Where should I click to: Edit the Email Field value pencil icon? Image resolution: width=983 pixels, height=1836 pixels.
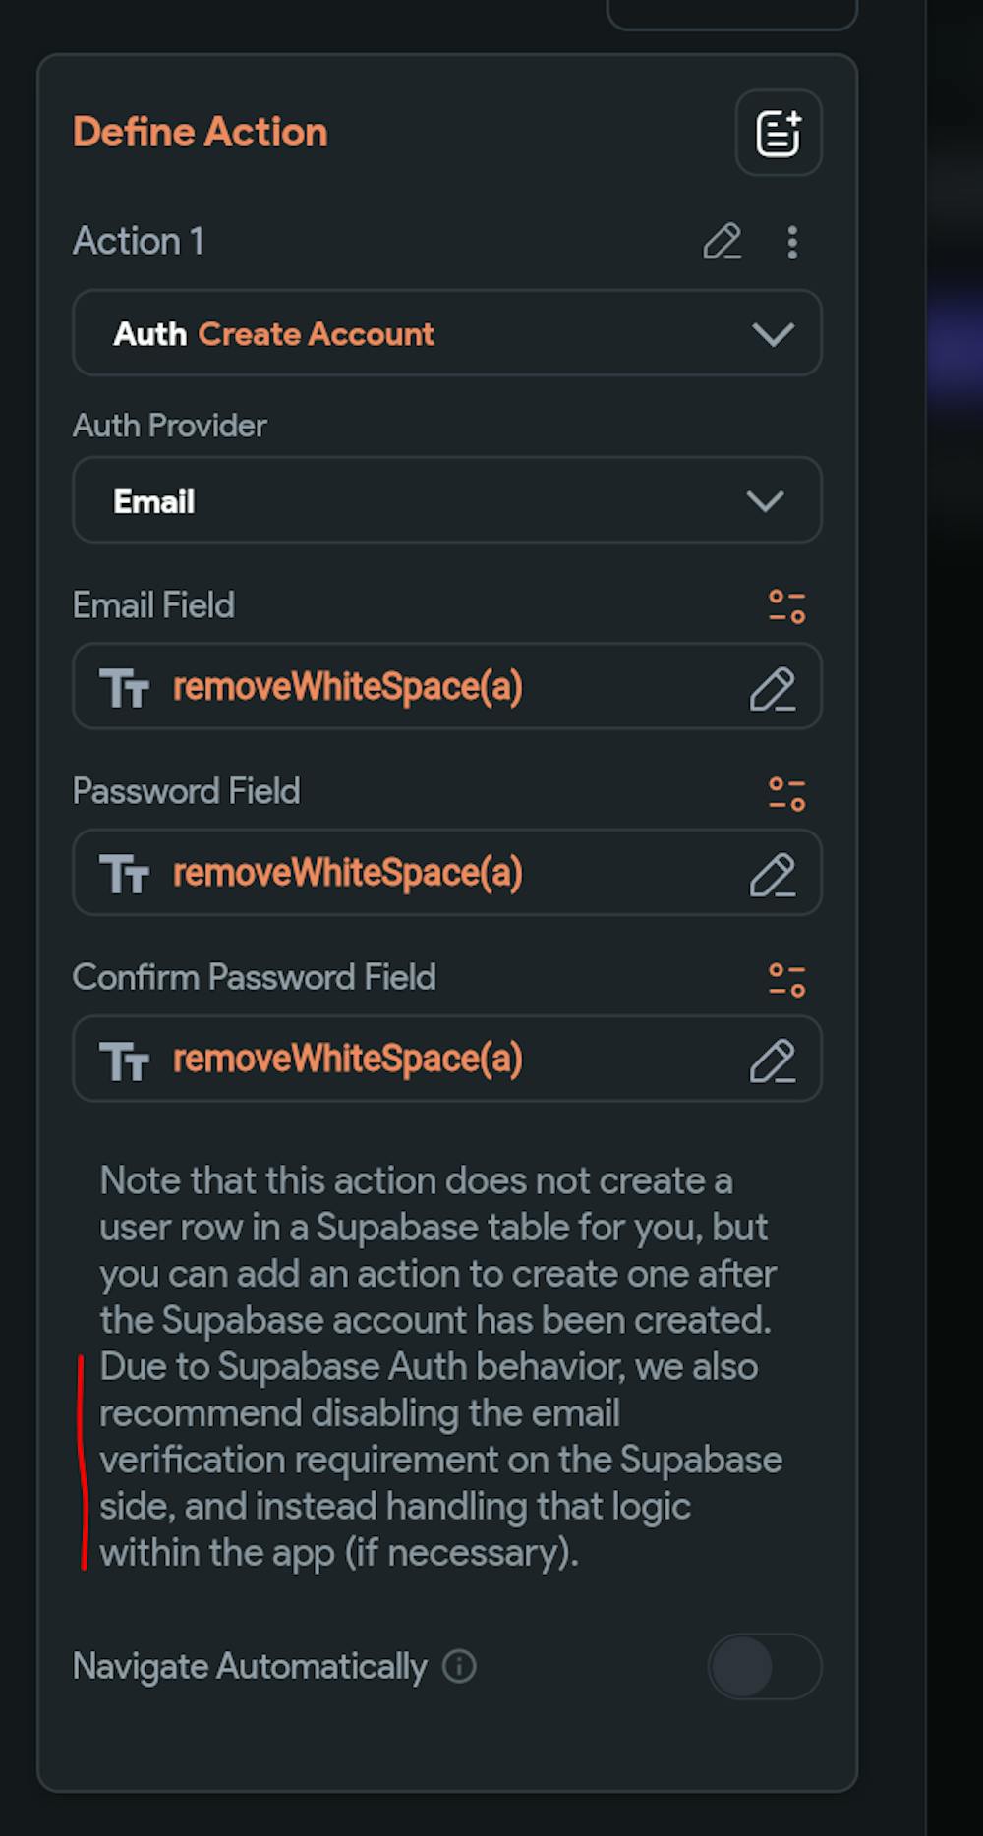point(773,688)
